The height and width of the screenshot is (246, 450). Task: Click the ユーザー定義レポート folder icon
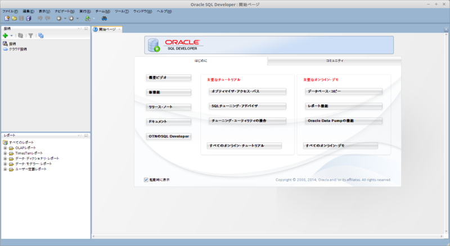[11, 169]
